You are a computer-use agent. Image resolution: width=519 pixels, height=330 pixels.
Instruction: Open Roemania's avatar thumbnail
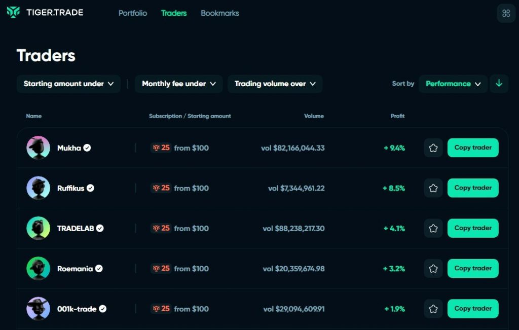tap(38, 269)
